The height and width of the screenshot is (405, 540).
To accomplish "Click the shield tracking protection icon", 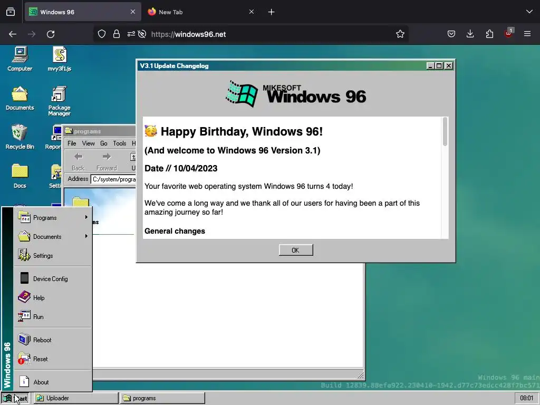I will click(102, 34).
